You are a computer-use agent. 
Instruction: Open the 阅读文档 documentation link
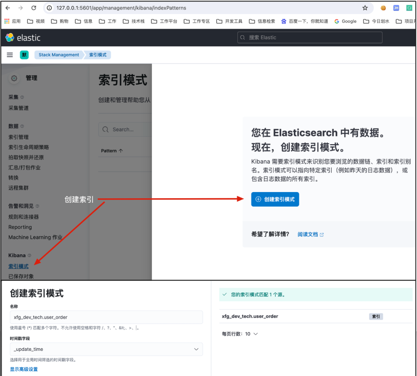[x=308, y=235]
